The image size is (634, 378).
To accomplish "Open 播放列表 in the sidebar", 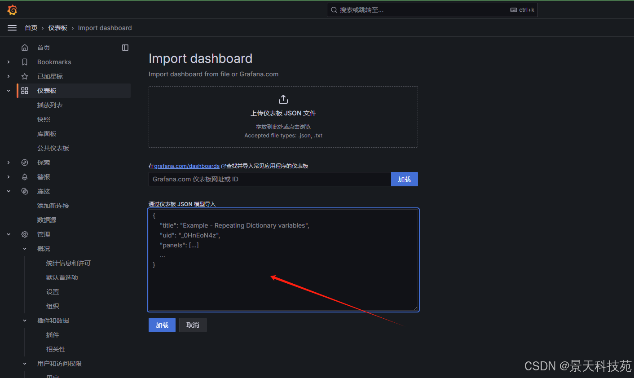I will 50,105.
